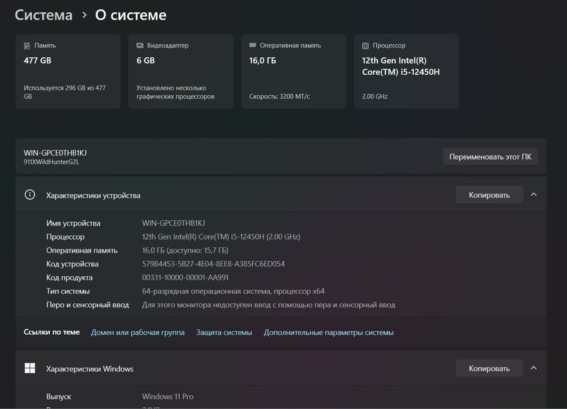Screen dimensions: 567x409
Task: Click the Код устройства value text
Action: point(214,264)
